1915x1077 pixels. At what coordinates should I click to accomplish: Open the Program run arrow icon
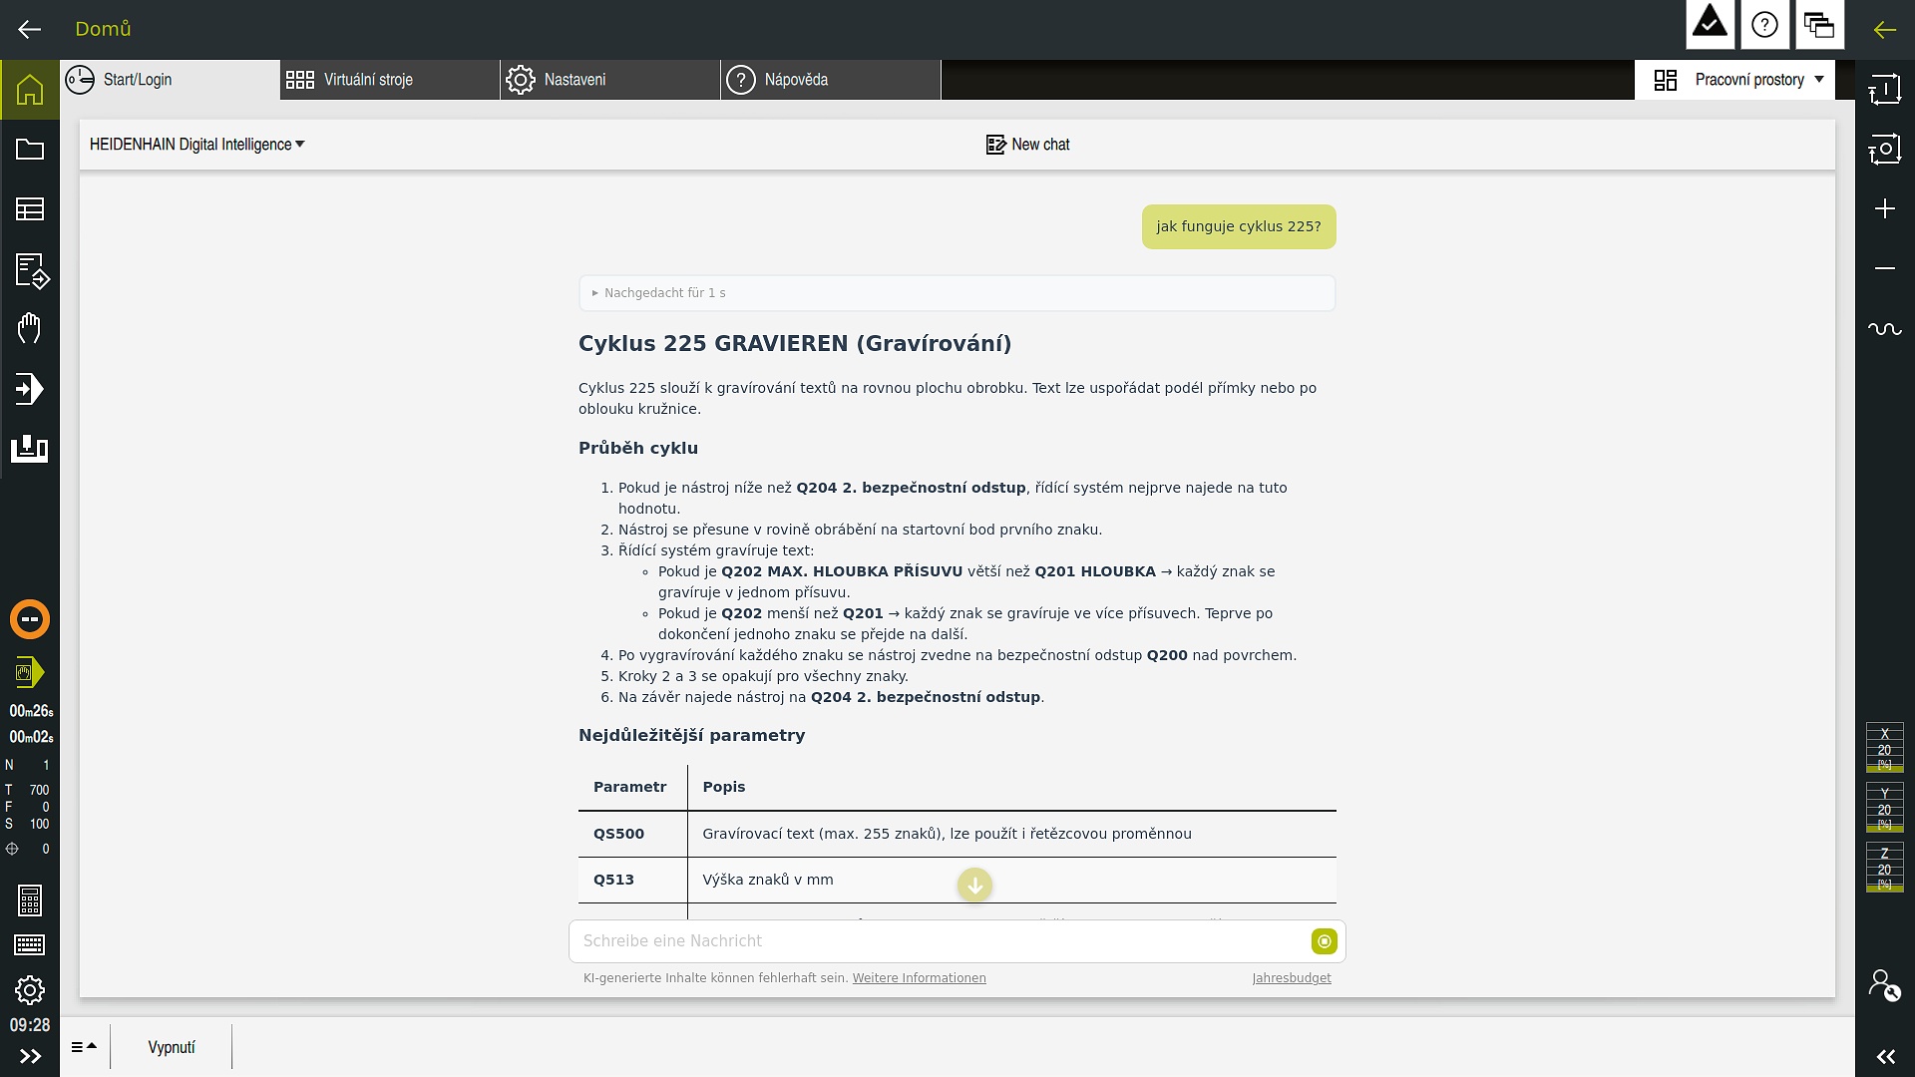pyautogui.click(x=30, y=389)
